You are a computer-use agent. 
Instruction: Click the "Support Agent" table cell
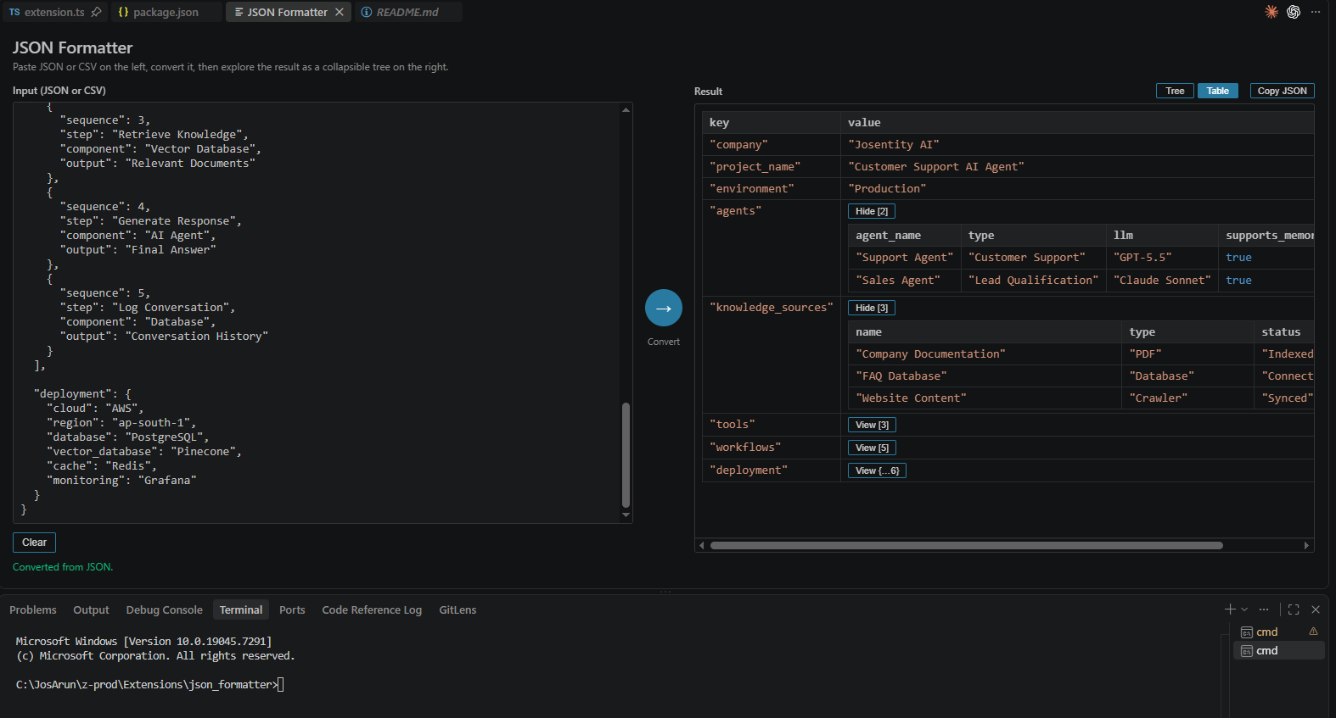[904, 258]
